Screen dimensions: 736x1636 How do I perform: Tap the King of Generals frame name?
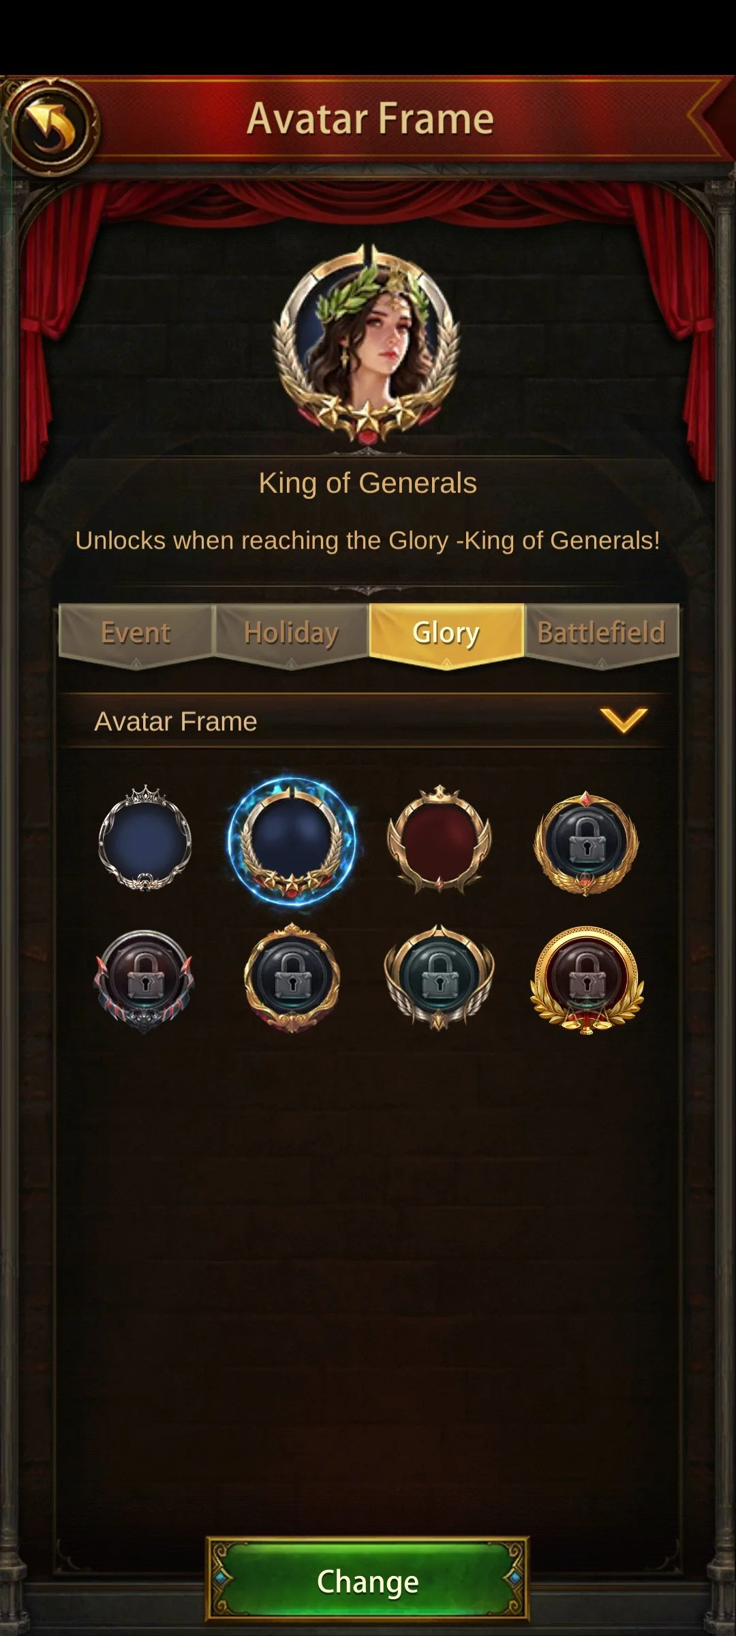(368, 483)
